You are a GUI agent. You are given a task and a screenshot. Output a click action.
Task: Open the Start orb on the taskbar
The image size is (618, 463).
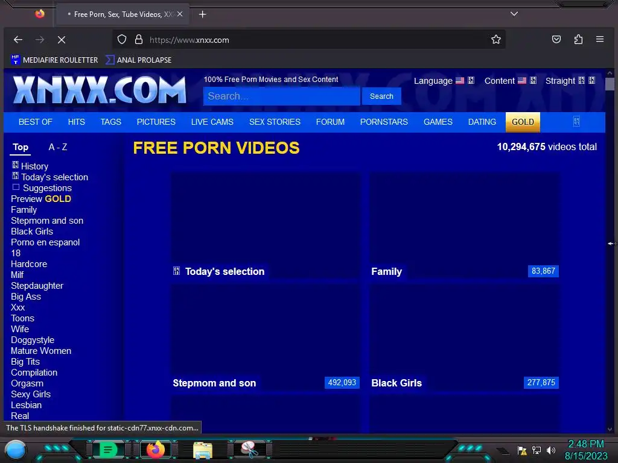pos(16,450)
